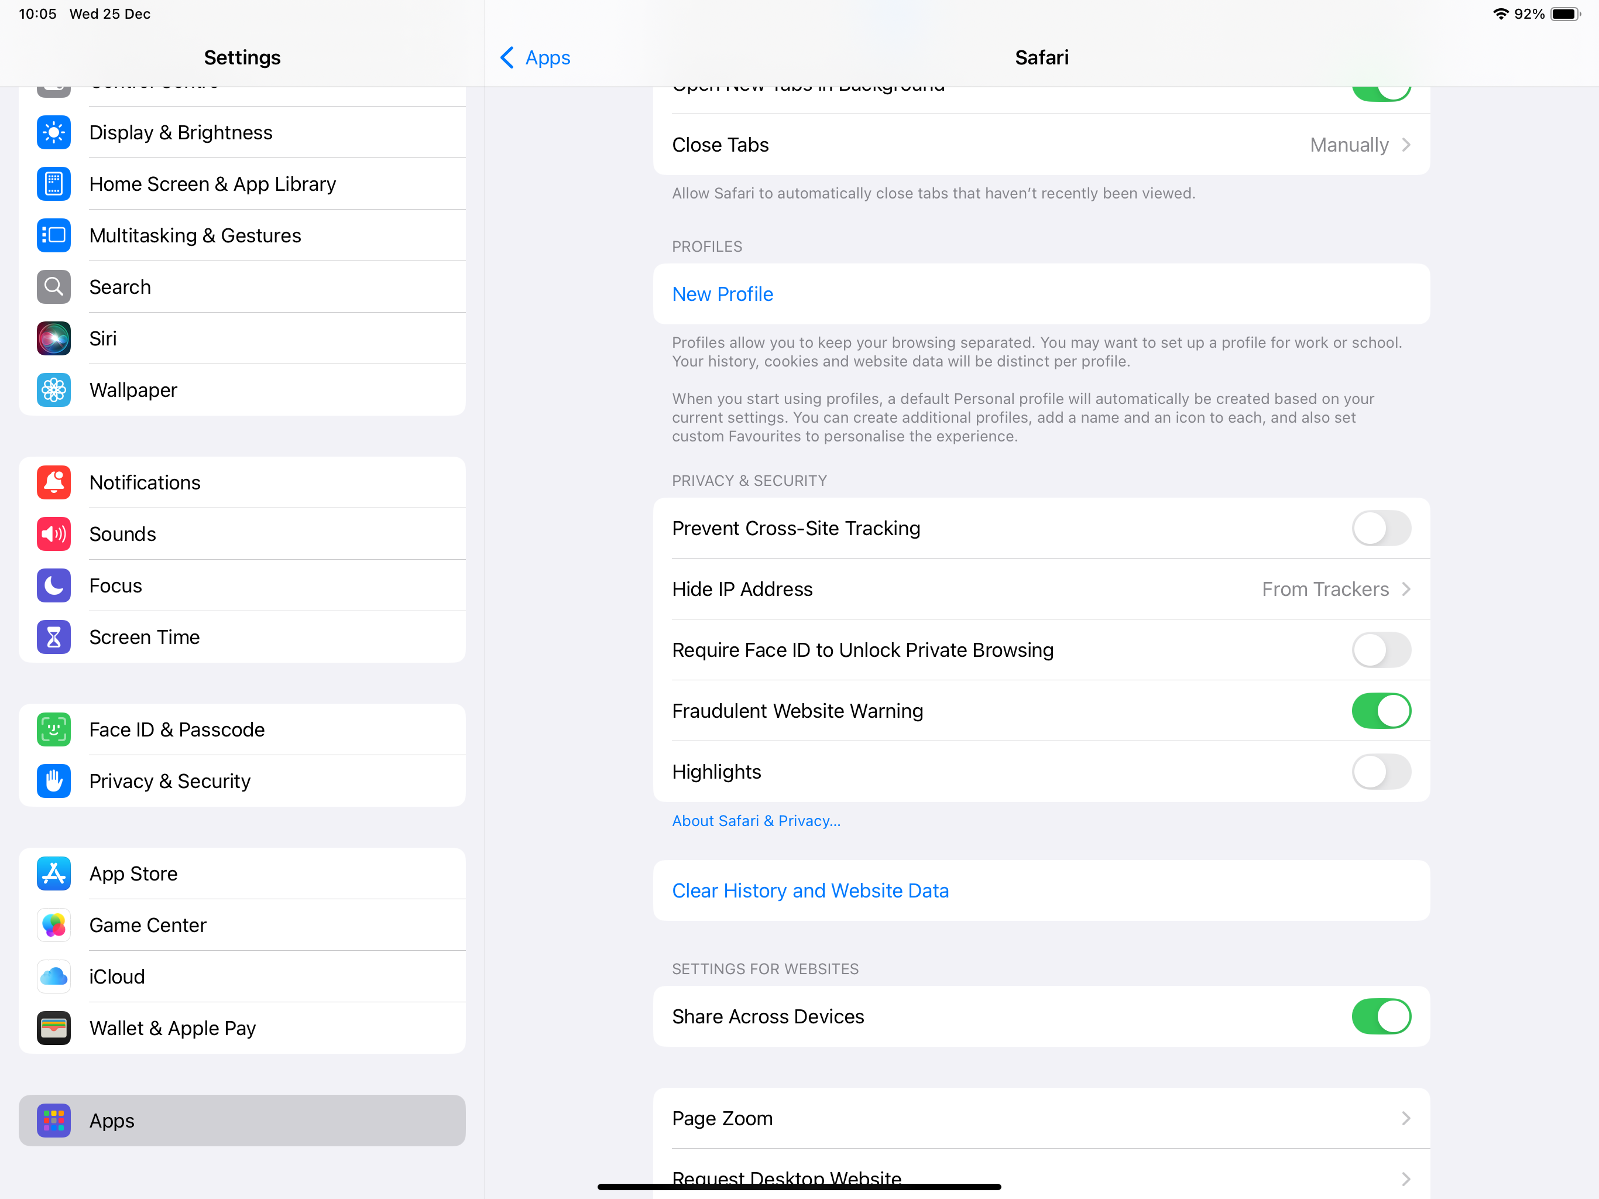Tap the Wi-Fi status icon
The width and height of the screenshot is (1599, 1199).
pos(1501,13)
